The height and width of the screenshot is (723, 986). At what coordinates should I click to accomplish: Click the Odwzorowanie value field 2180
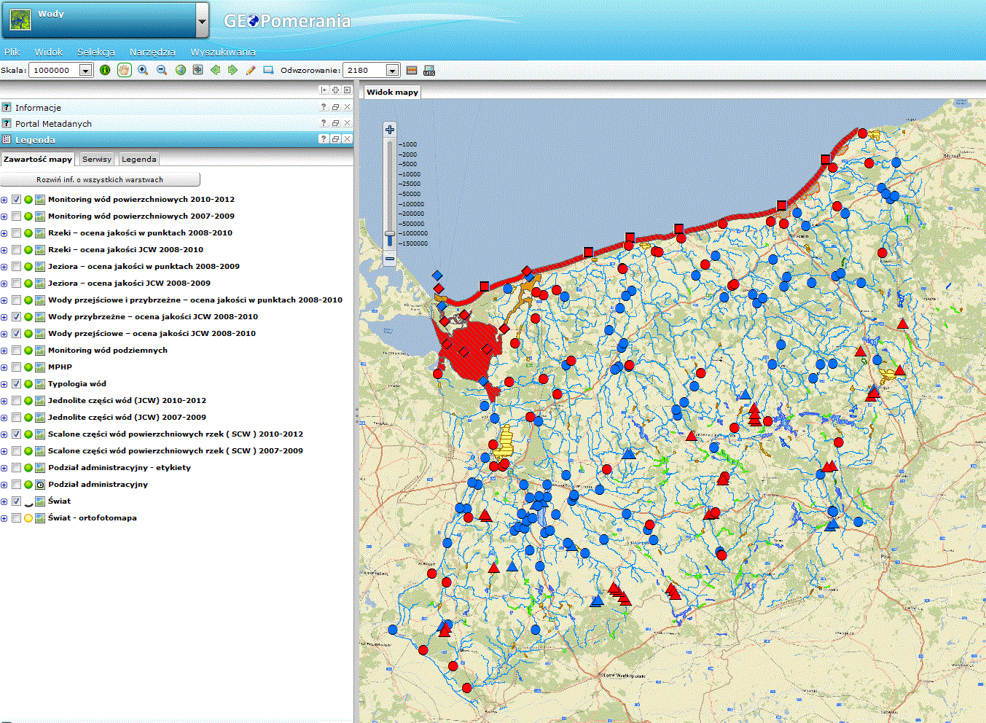[x=364, y=70]
